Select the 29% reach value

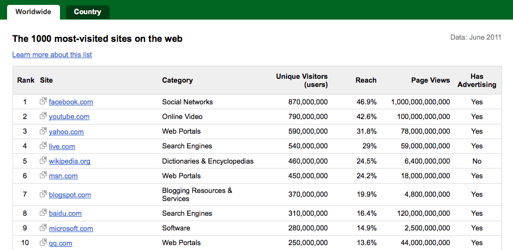click(370, 146)
